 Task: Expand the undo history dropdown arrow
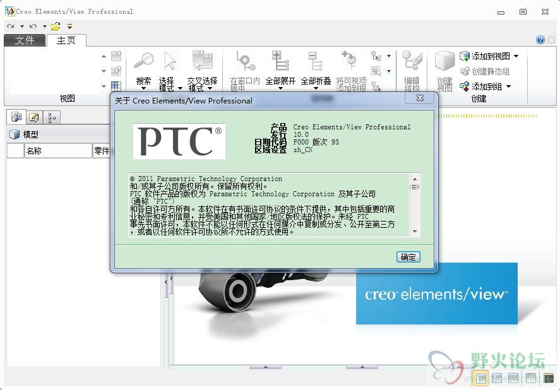[x=45, y=27]
